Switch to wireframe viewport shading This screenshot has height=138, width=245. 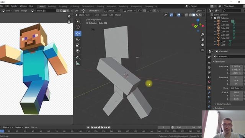click(190, 15)
